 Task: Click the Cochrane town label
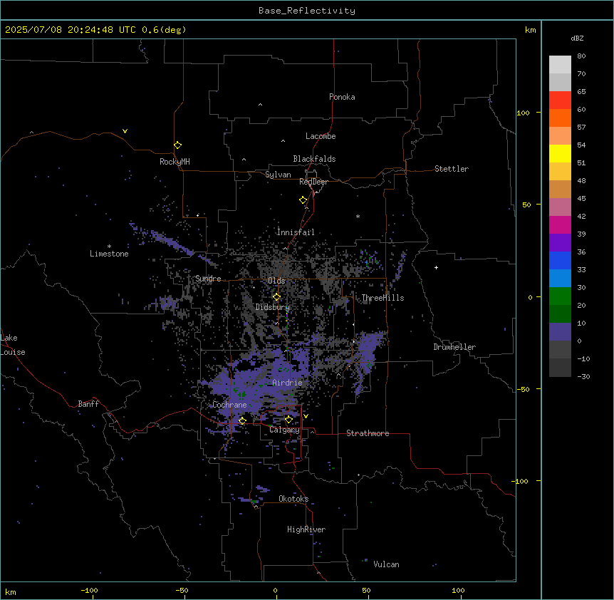(229, 405)
